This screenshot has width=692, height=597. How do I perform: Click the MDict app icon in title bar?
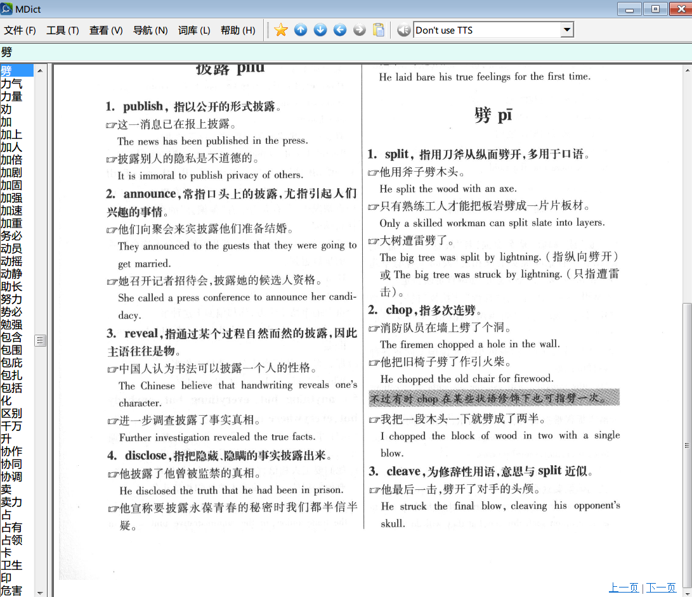[6, 8]
